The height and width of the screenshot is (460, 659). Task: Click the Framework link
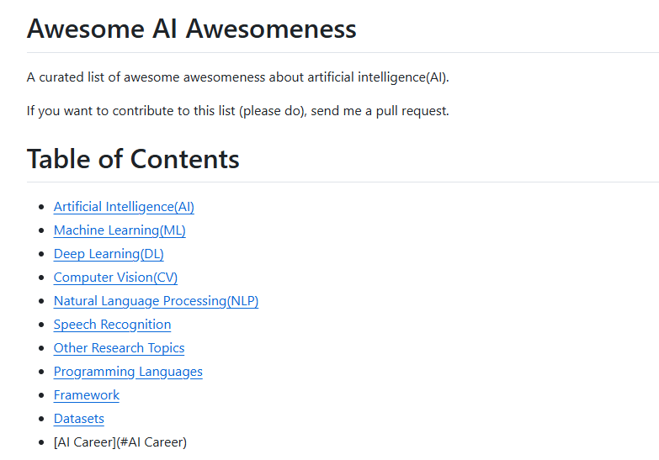pyautogui.click(x=87, y=395)
